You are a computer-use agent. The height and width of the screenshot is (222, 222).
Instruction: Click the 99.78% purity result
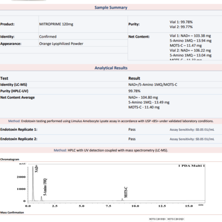pos(134,91)
